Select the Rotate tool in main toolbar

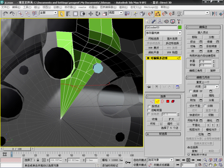[98, 14]
